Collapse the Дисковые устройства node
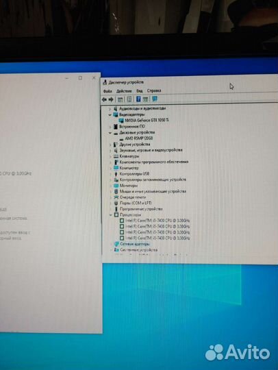278x370 pixels. 110,133
